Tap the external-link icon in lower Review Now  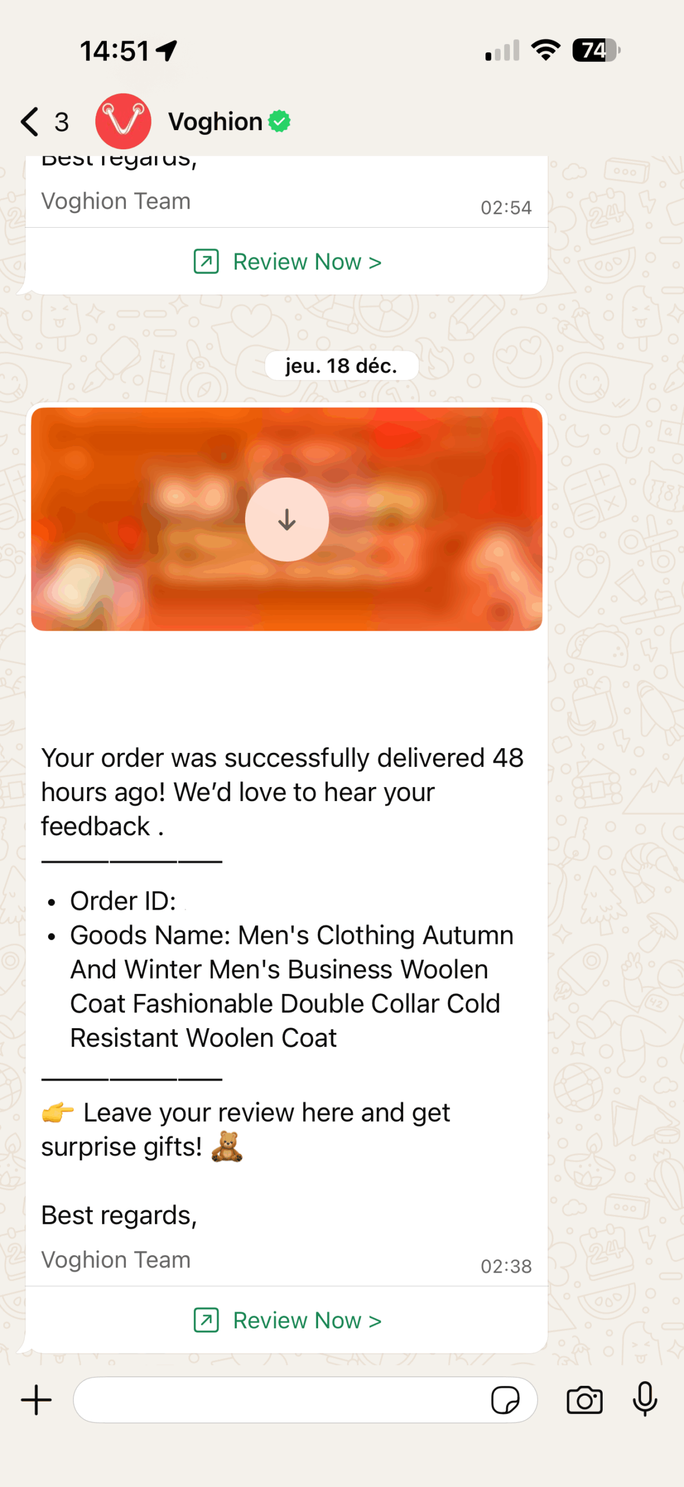[206, 1320]
